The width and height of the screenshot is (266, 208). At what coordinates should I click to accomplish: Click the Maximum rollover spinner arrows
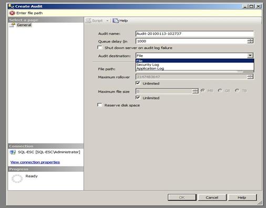(x=250, y=76)
